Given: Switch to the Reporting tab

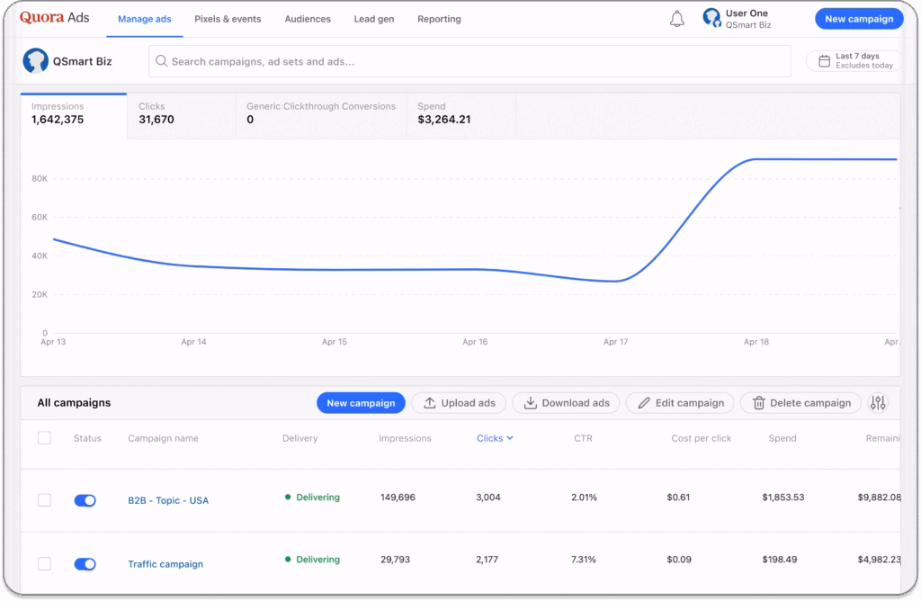Looking at the screenshot, I should coord(439,19).
